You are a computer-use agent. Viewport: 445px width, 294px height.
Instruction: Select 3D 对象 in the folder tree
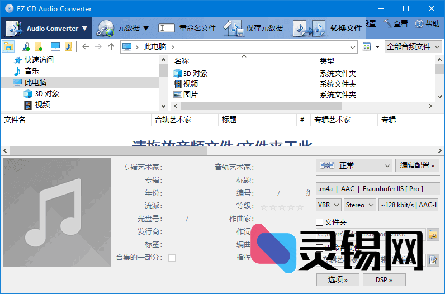tap(47, 94)
